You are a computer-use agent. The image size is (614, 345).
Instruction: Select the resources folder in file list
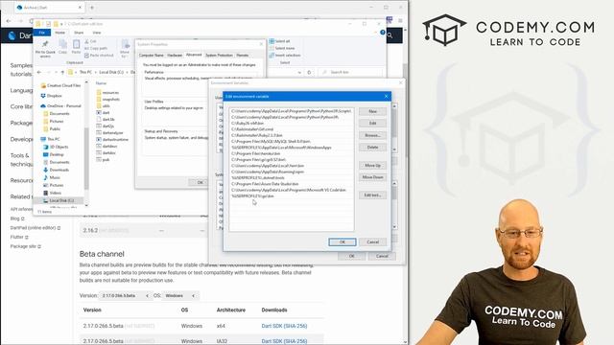[107, 93]
